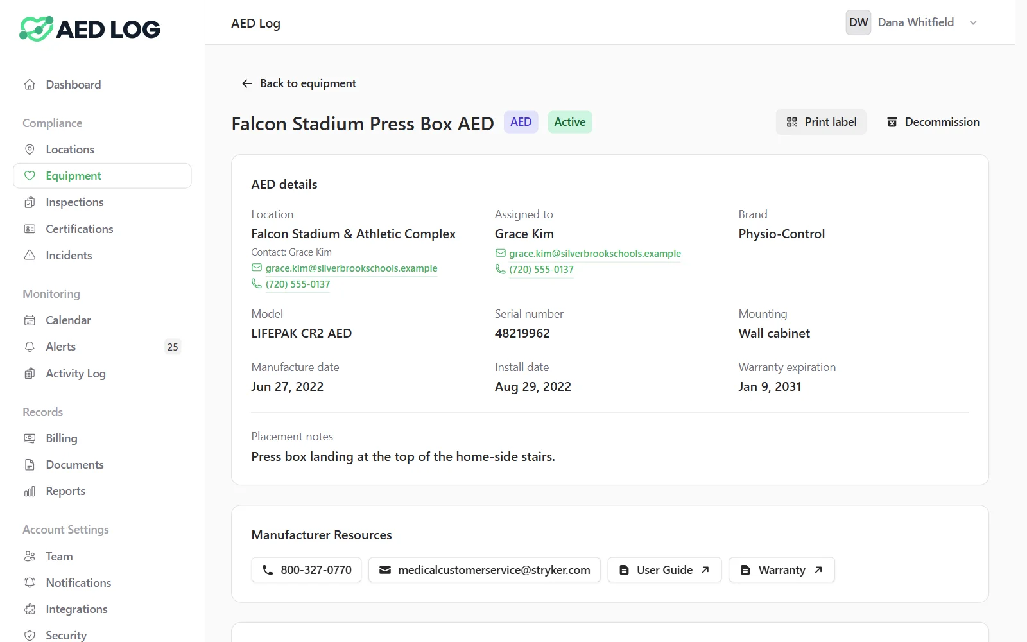Call assigned person's phone number link

[x=541, y=270]
